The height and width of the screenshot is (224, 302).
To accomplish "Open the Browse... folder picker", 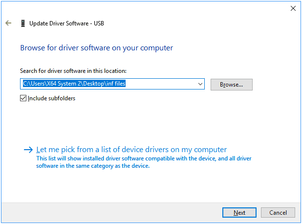I will pos(231,85).
